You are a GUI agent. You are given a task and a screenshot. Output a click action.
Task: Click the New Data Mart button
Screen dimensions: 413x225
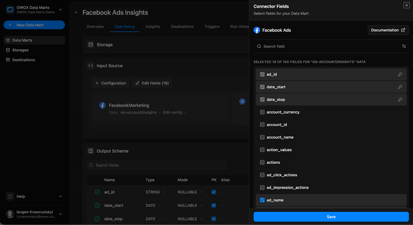click(x=34, y=25)
